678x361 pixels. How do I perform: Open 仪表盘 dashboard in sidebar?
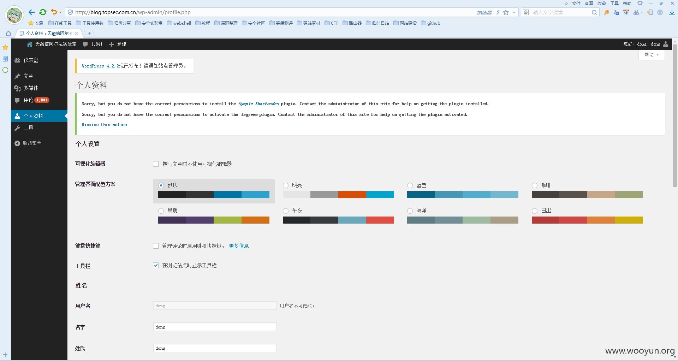click(39, 60)
